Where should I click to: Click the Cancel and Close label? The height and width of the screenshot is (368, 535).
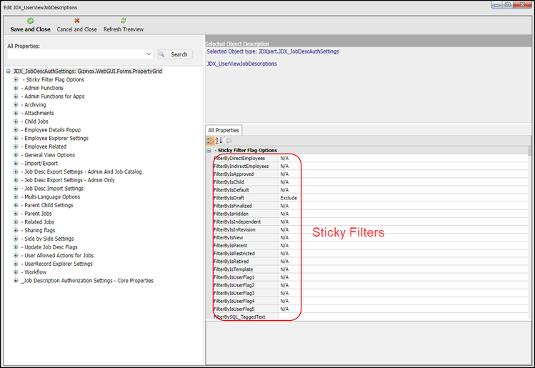point(76,29)
